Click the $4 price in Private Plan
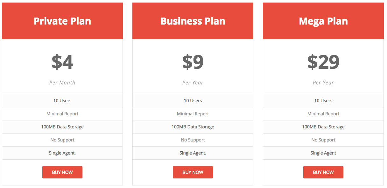This screenshot has height=188, width=387. pyautogui.click(x=62, y=62)
